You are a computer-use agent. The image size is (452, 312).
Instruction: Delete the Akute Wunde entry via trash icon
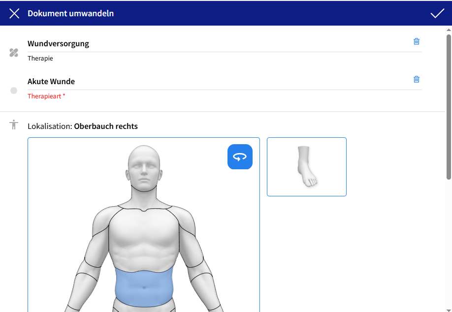point(417,79)
